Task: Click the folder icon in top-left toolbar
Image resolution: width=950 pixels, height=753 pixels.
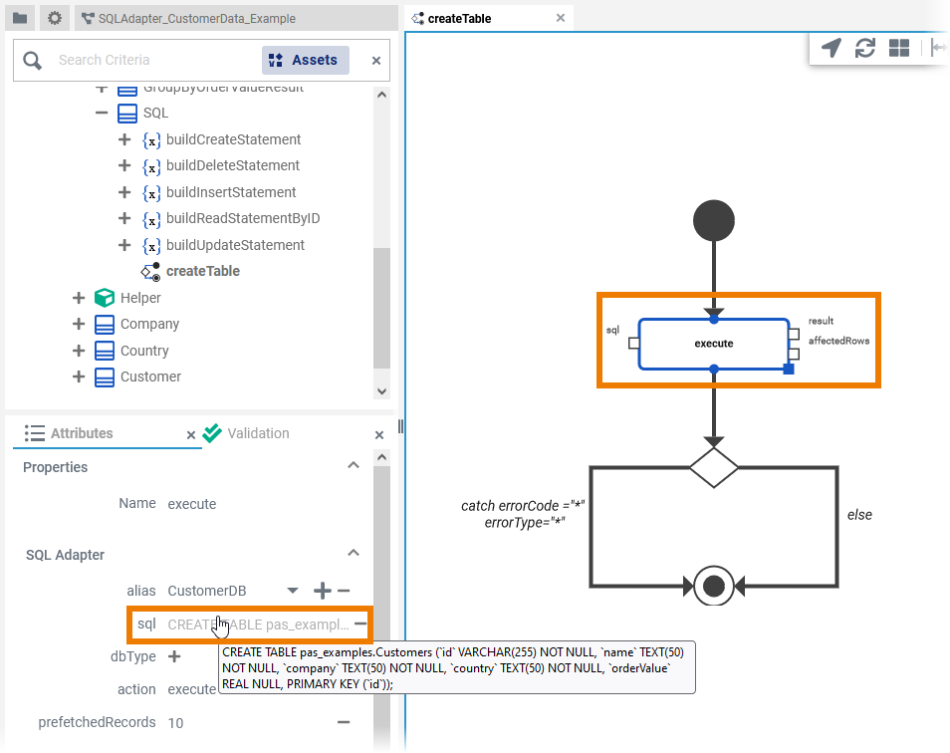Action: [20, 18]
